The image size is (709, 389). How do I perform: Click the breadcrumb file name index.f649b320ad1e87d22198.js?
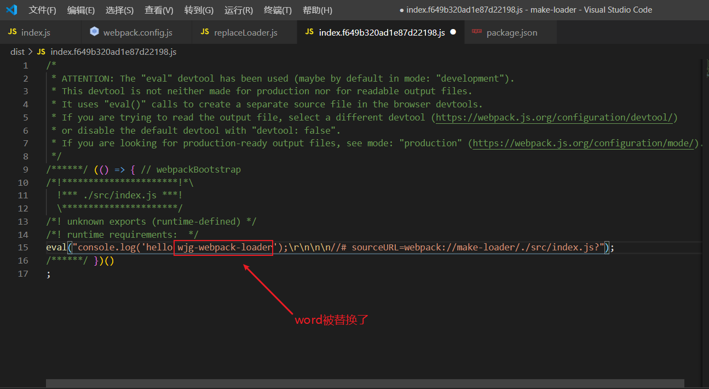coord(113,52)
